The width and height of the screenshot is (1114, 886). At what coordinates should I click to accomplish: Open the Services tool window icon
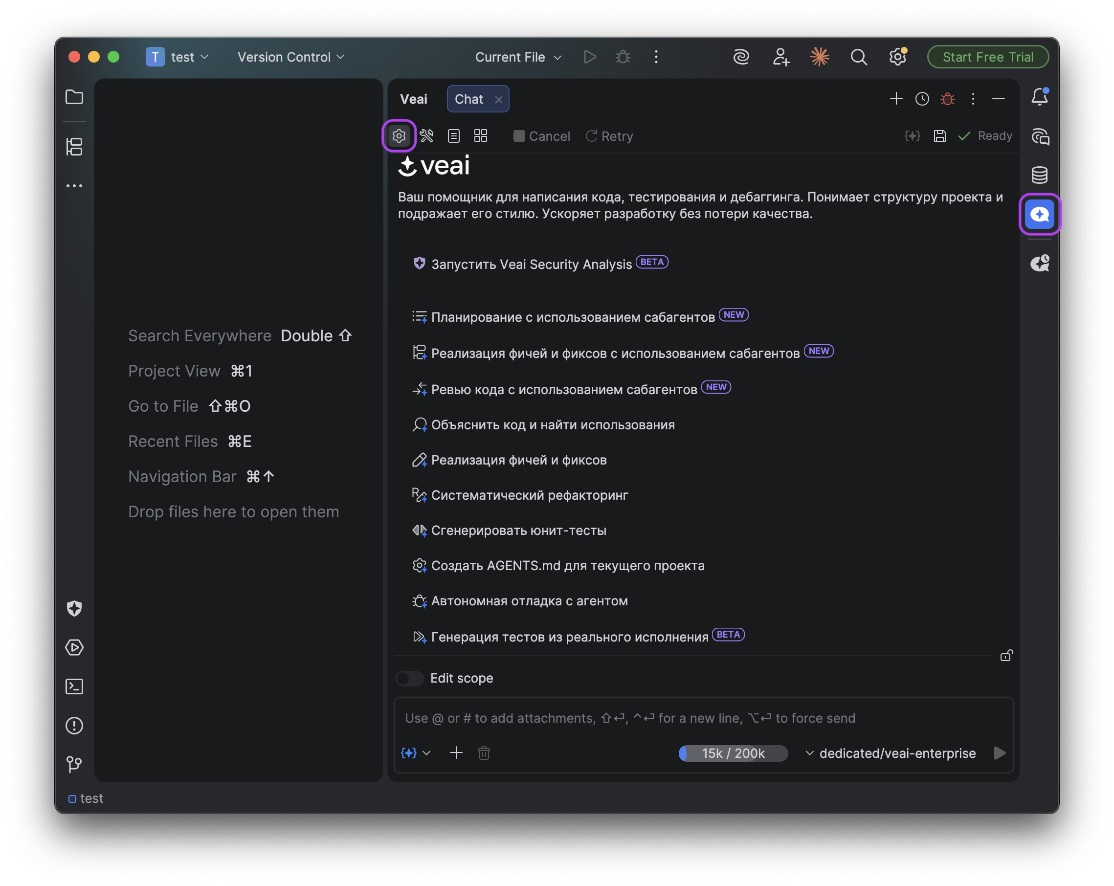coord(74,647)
